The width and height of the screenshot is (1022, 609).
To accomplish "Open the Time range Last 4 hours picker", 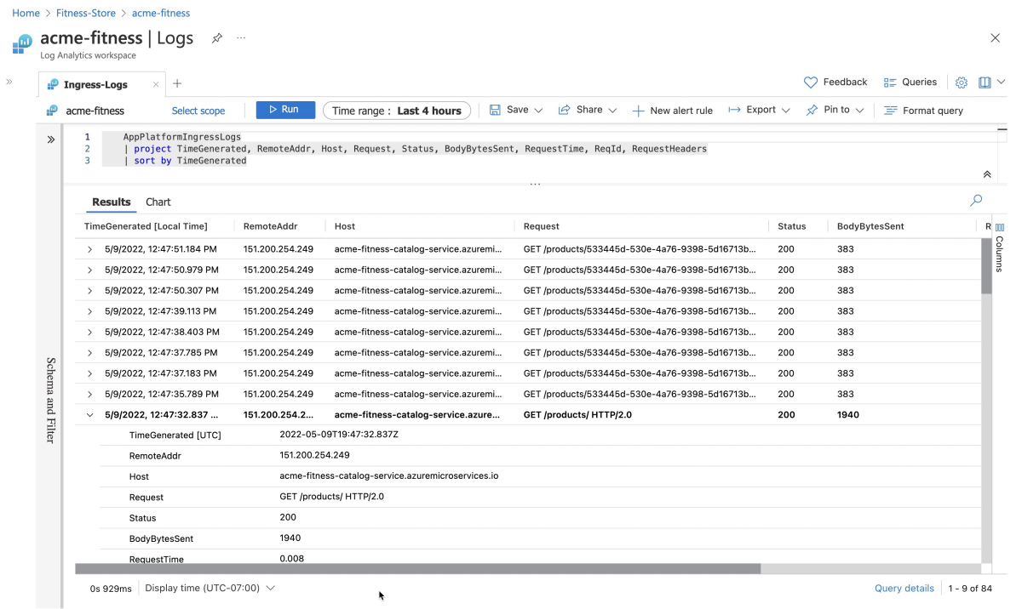I will 397,111.
